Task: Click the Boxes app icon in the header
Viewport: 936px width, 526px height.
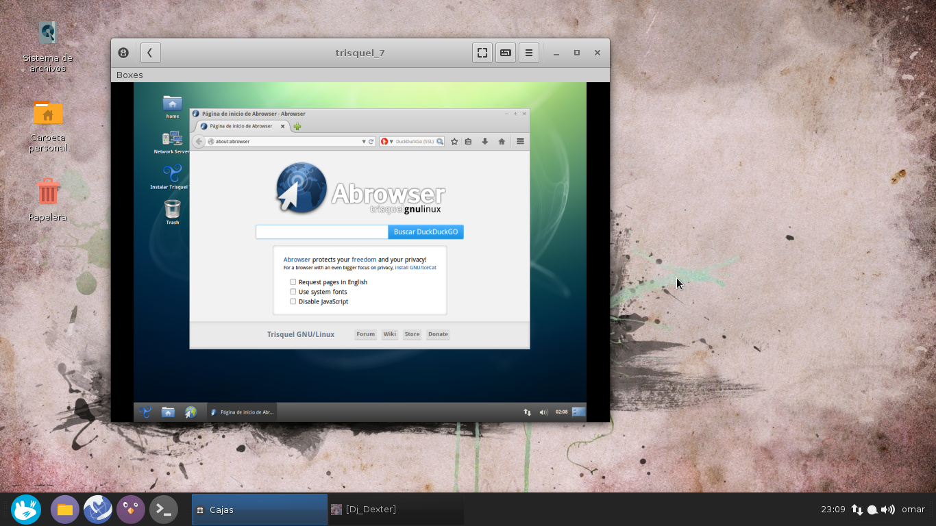Action: [x=123, y=53]
